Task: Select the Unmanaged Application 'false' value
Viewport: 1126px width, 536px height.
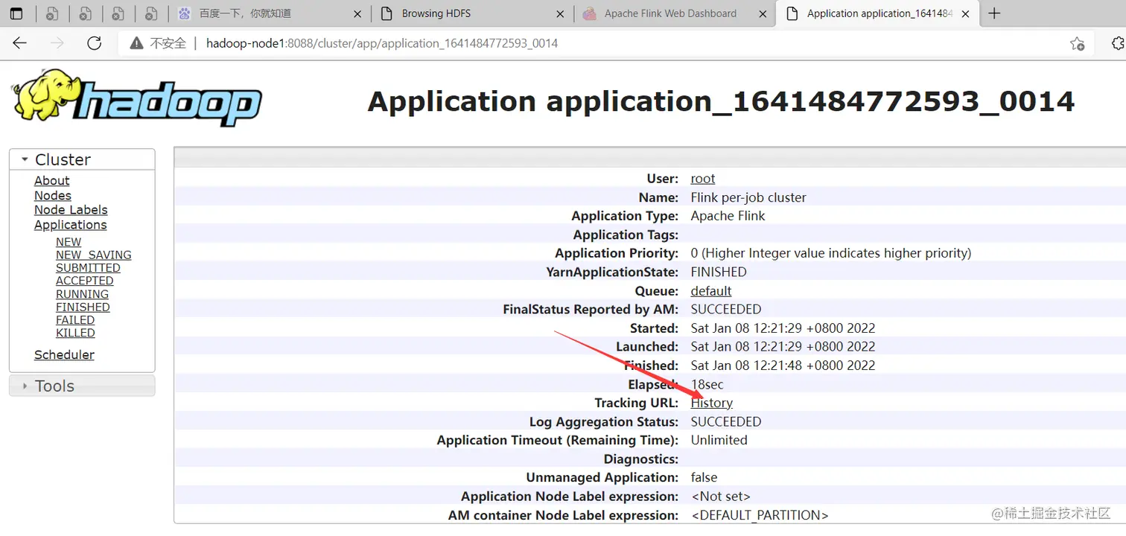Action: point(704,477)
